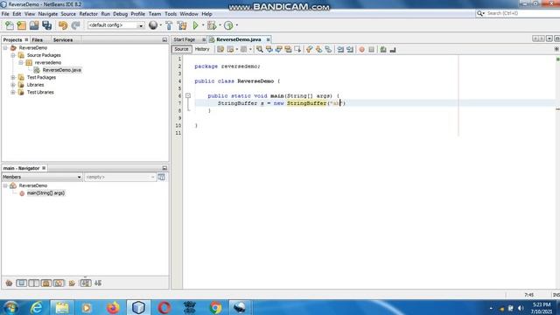Image resolution: width=560 pixels, height=315 pixels.
Task: Toggle Show Static Members filter in Navigator
Action: [x=34, y=283]
